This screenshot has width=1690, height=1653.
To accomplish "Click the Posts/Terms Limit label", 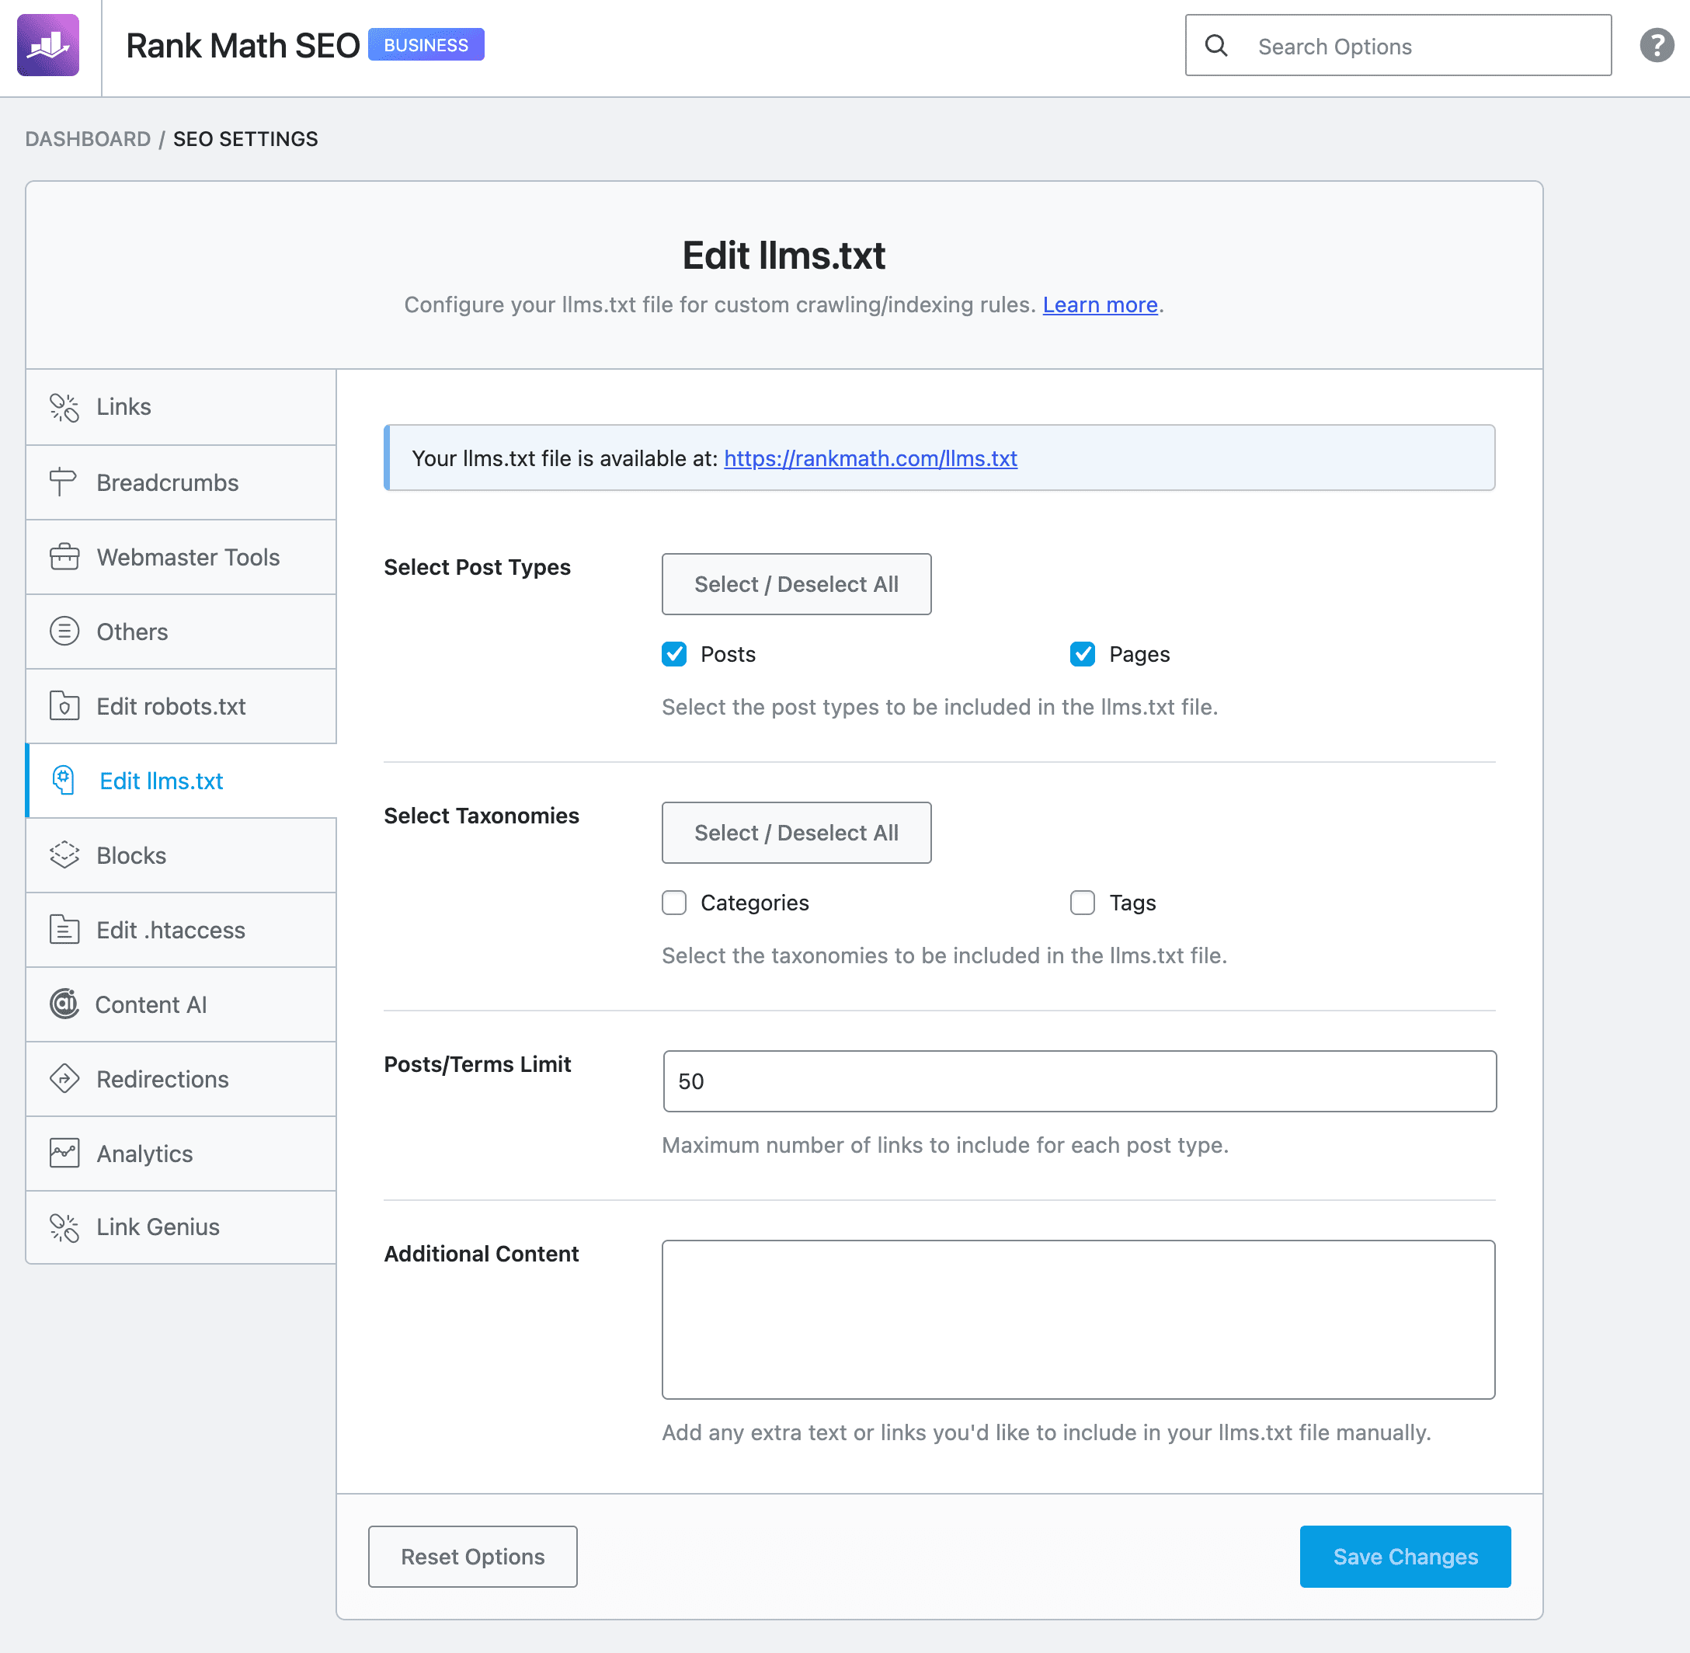I will 478,1064.
